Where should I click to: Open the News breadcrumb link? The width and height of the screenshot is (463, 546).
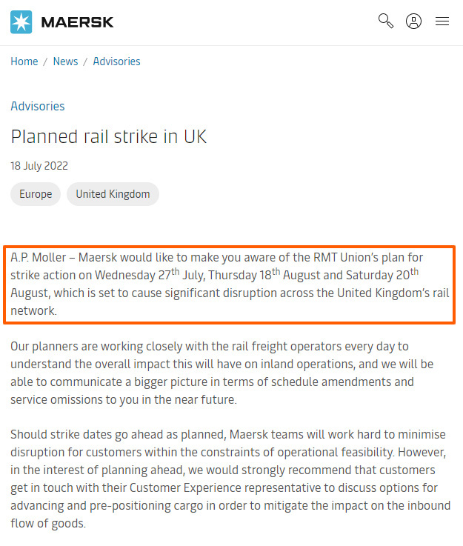click(65, 61)
